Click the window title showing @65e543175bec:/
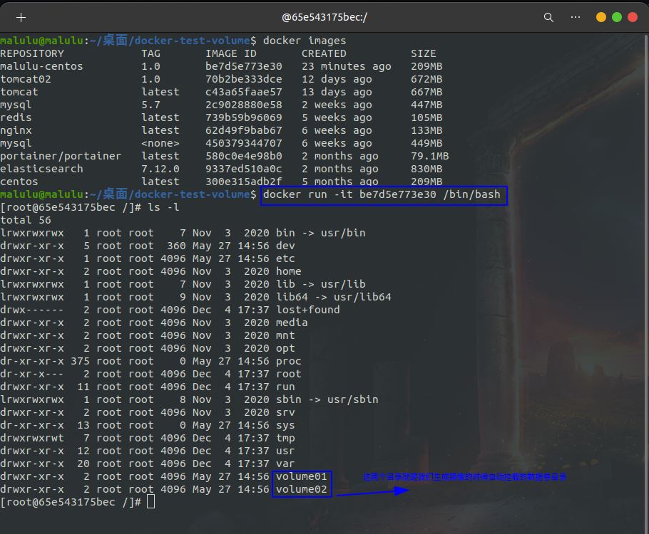This screenshot has width=649, height=534. [324, 17]
